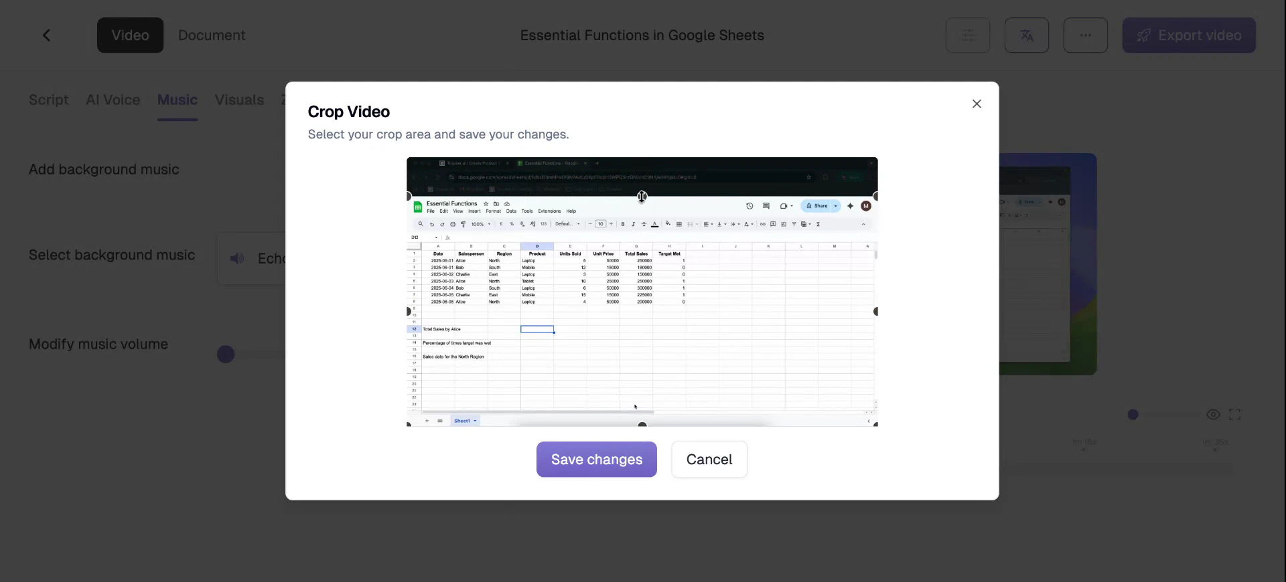Viewport: 1286px width, 582px height.
Task: Click 'Total Sales by Alice' in the crop preview
Action: tap(441, 329)
